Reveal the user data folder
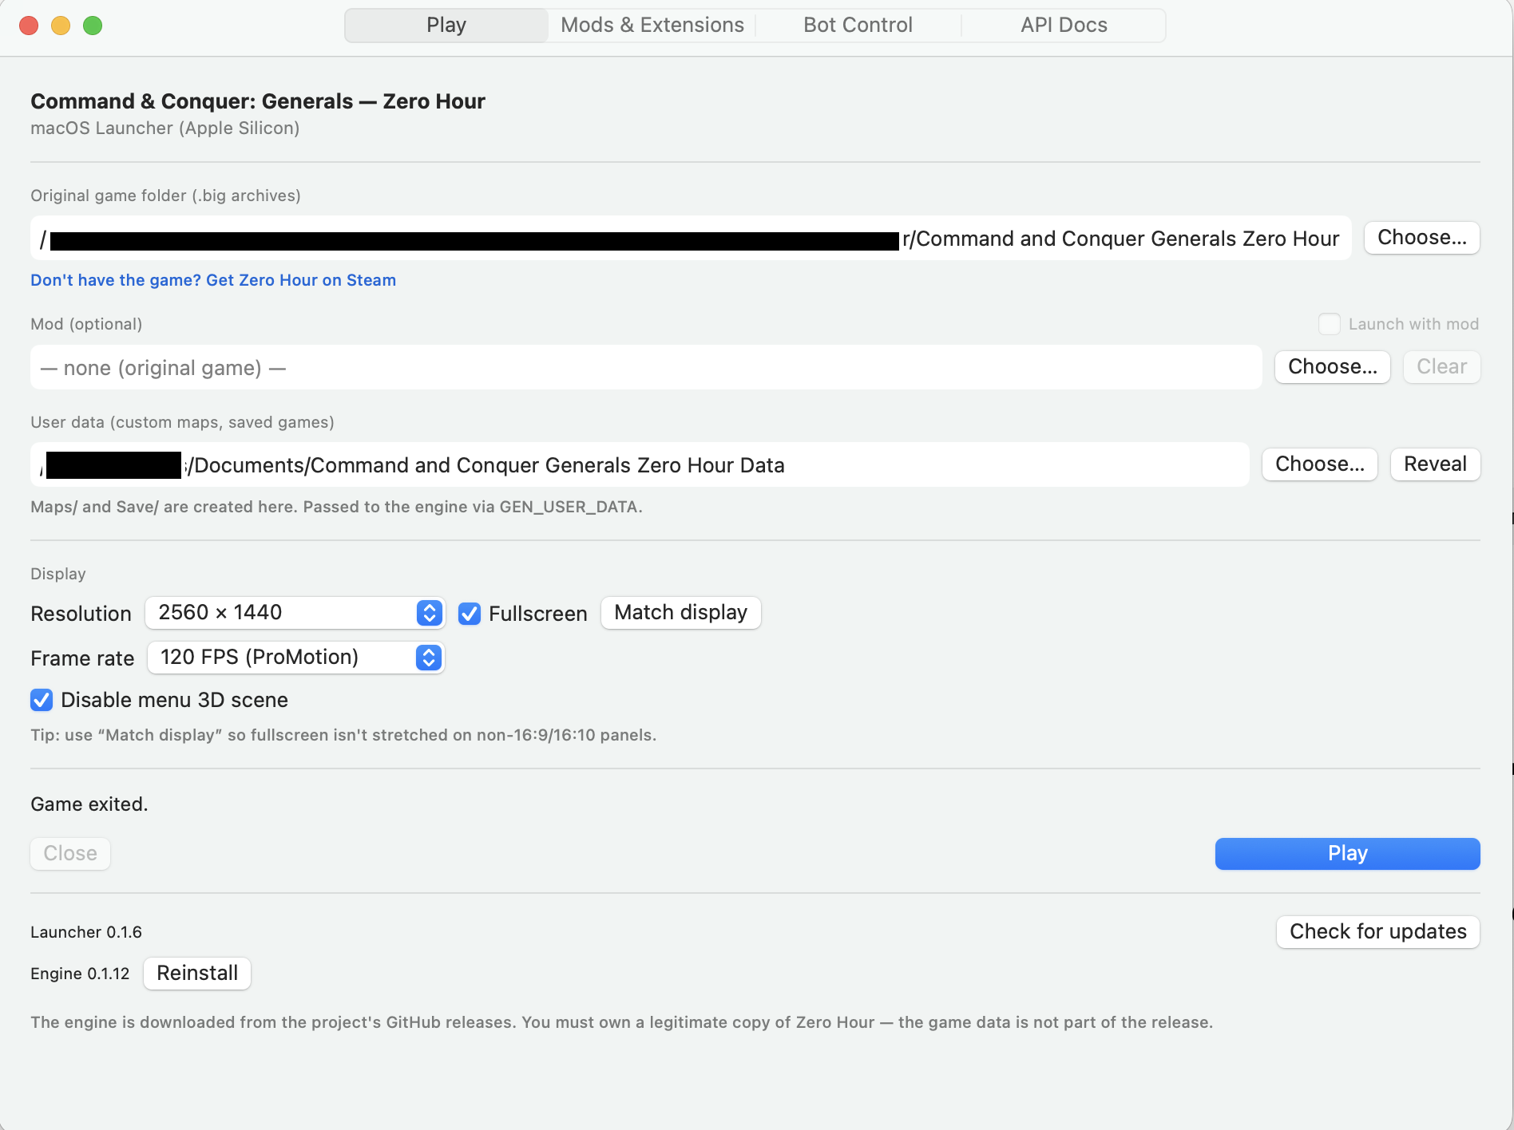Screen dimensions: 1514x1130 pos(1435,464)
